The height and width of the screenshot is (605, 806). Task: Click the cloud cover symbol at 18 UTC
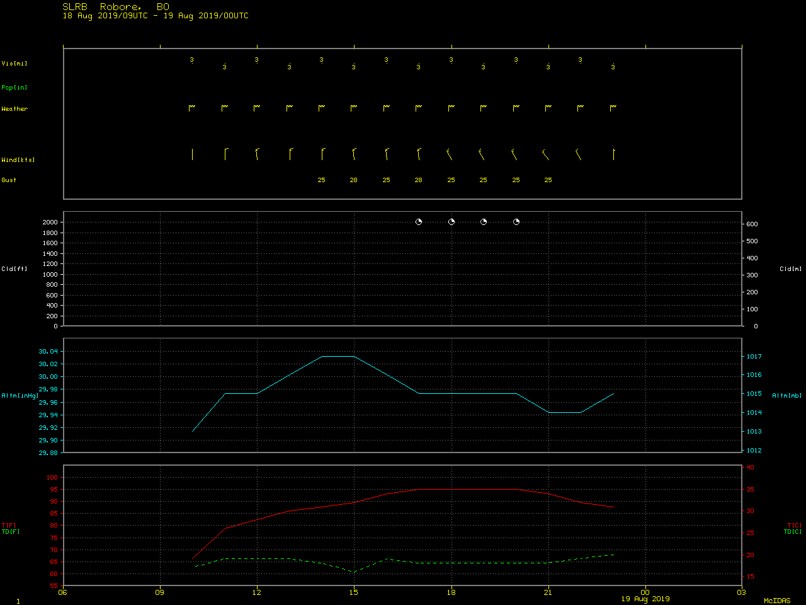[x=451, y=222]
